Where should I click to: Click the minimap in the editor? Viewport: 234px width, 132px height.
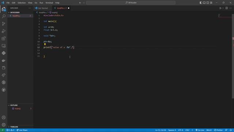tap(224, 15)
